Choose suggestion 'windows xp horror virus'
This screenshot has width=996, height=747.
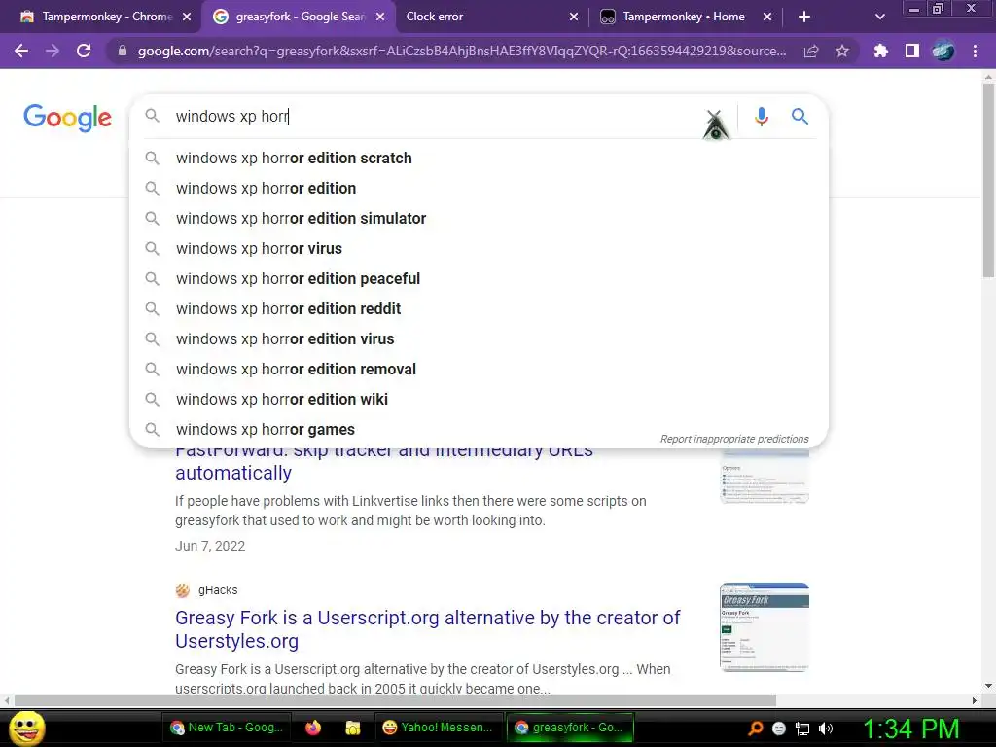(479, 248)
